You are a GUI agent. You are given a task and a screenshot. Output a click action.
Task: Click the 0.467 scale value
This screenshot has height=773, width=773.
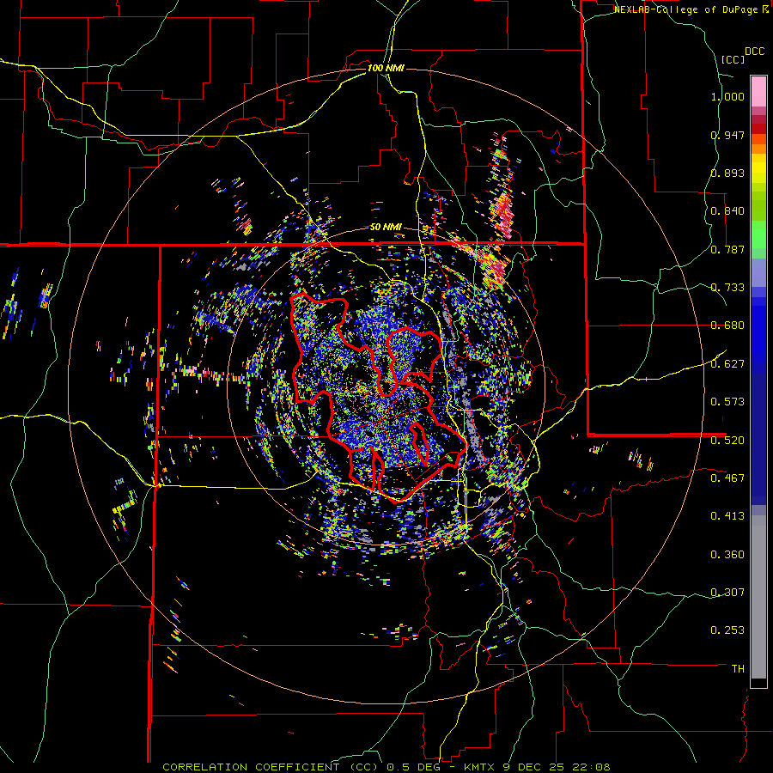pyautogui.click(x=727, y=478)
